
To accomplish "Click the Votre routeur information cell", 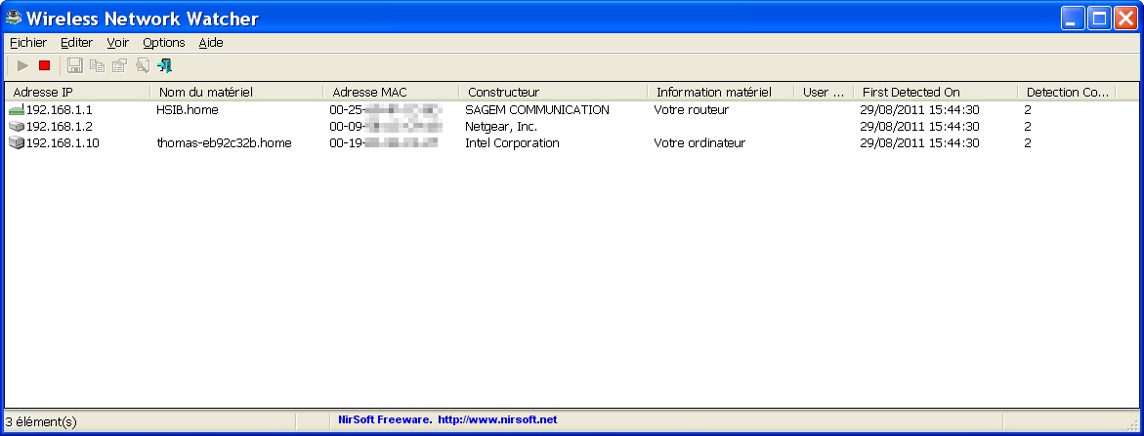I will click(x=691, y=110).
